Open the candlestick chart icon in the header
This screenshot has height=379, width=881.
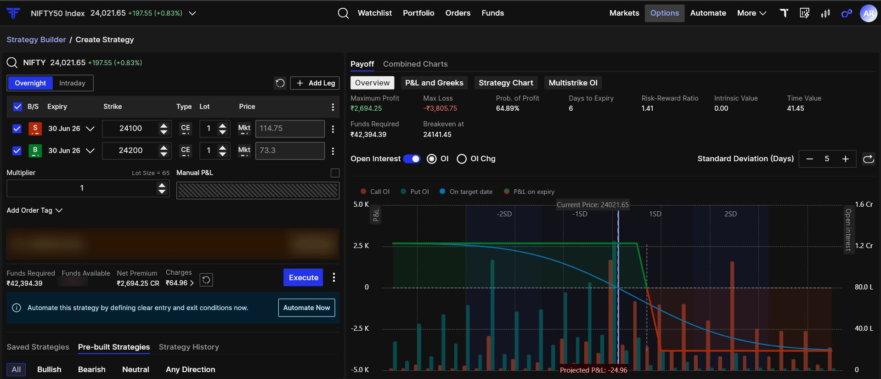825,13
